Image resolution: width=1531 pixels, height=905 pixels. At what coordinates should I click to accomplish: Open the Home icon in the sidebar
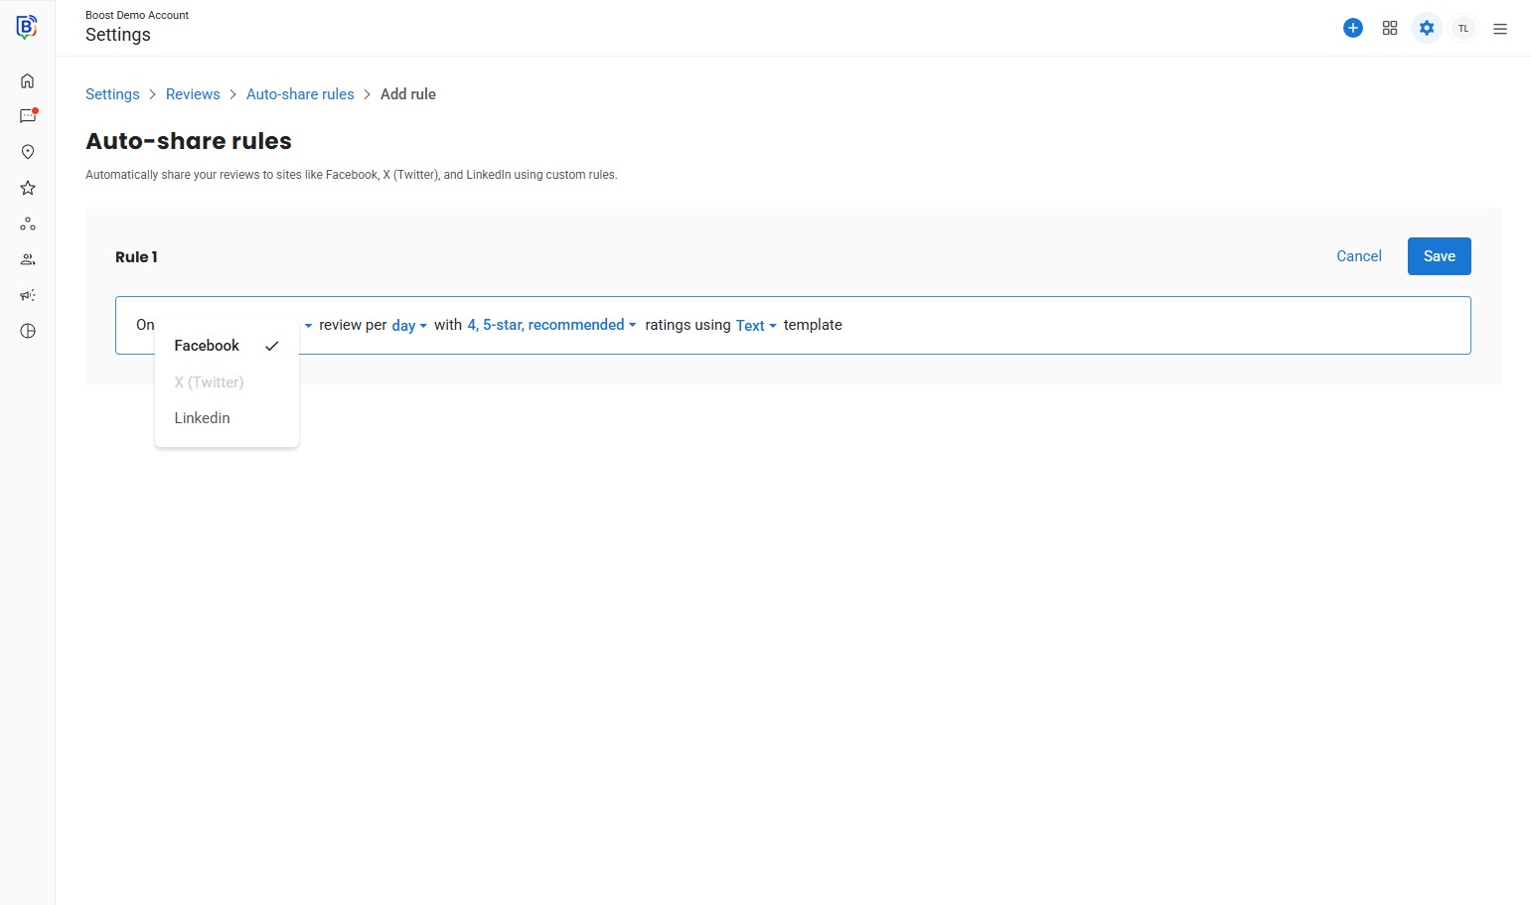click(28, 81)
